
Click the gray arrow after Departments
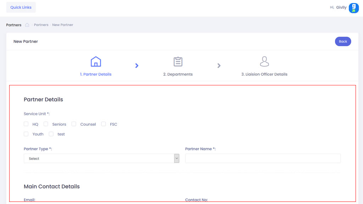(219, 66)
